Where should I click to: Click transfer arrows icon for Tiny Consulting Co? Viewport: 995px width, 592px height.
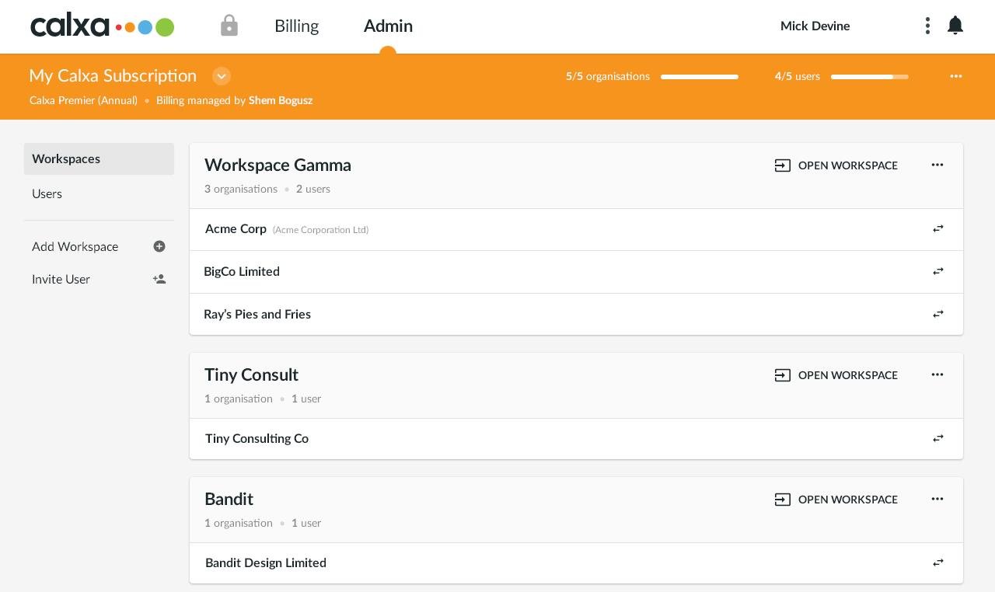coord(938,438)
